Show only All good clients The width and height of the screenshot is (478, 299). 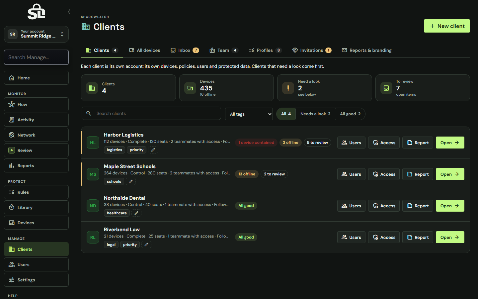pyautogui.click(x=350, y=114)
